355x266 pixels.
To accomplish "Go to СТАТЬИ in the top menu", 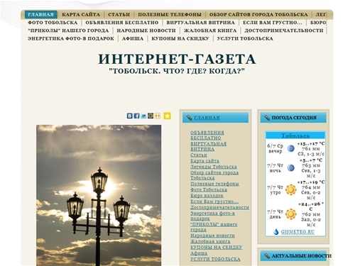I will tap(119, 15).
